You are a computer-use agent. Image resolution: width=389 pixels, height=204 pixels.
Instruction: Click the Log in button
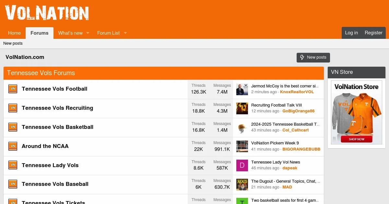(351, 33)
